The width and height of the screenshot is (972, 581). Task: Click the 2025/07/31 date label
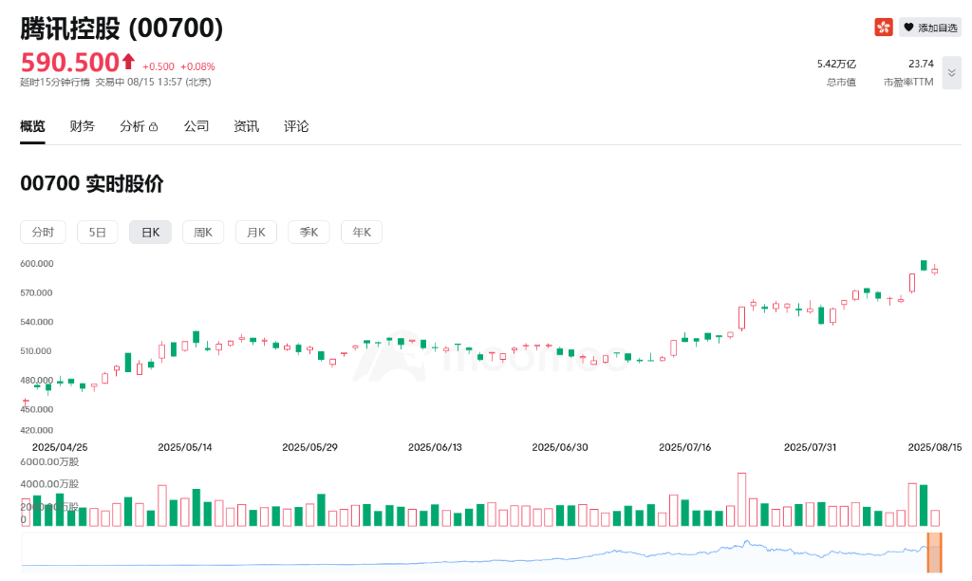(811, 447)
